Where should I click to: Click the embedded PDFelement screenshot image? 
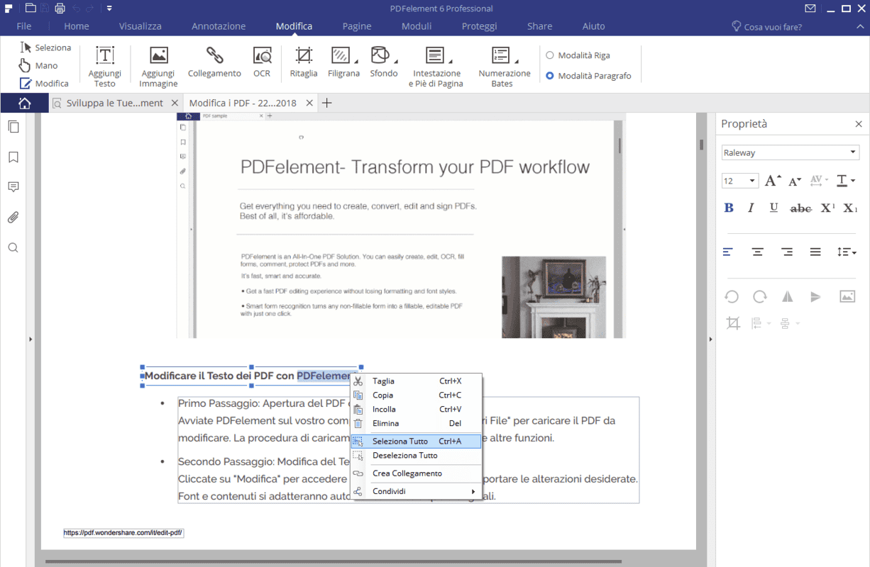pos(401,225)
